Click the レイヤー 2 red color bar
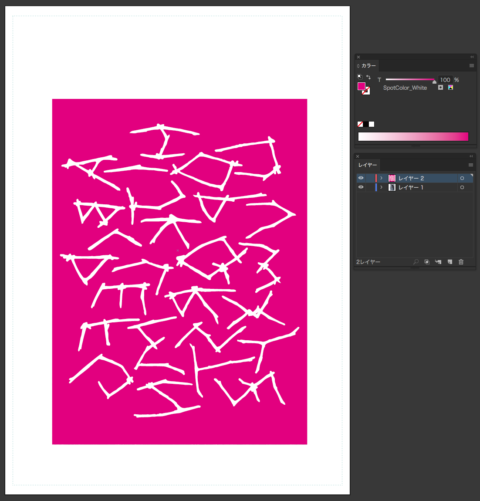480x501 pixels. tap(376, 178)
